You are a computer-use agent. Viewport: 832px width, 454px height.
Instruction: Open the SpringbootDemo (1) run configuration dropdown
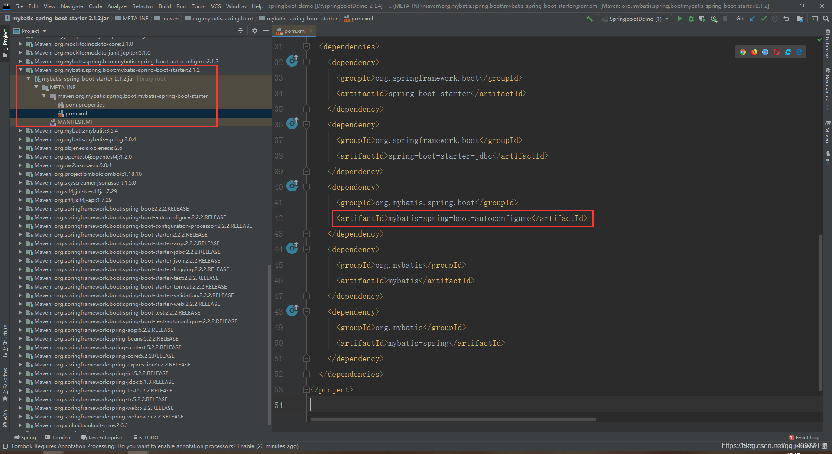(635, 19)
